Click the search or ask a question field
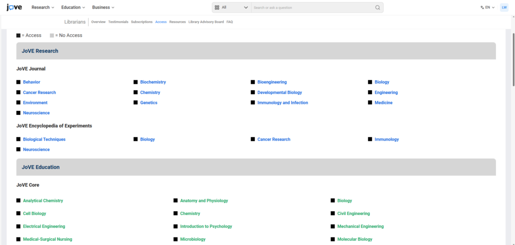This screenshot has width=515, height=245. click(x=312, y=8)
